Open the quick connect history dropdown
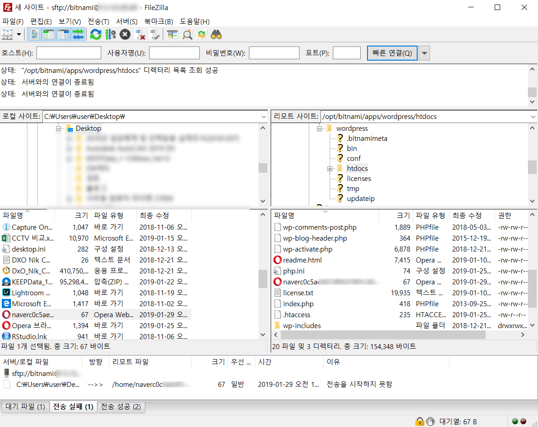Screen dimensions: 538x427 click(x=424, y=53)
